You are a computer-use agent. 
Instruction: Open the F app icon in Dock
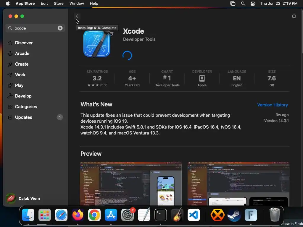point(251,215)
